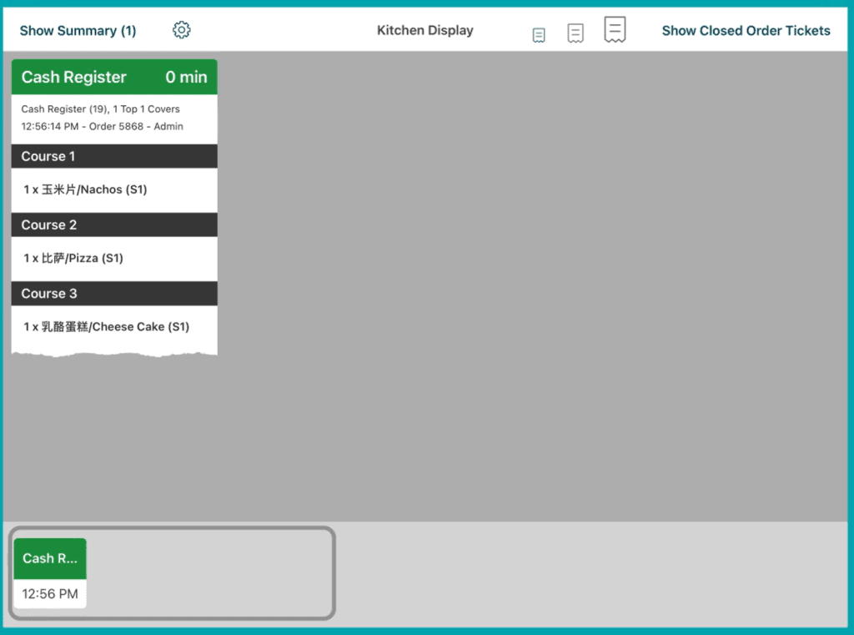Select the smallest ticket size icon

pos(539,34)
